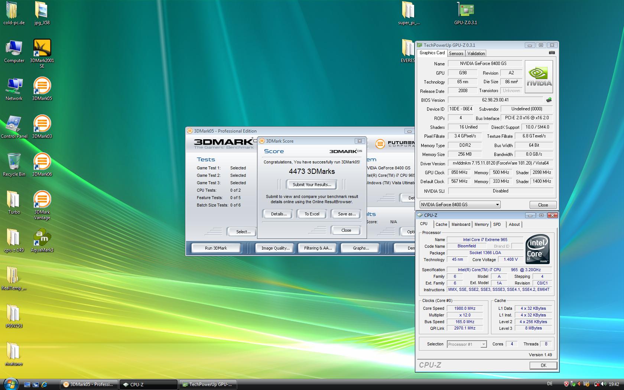Switch to Validation tab in GPU-Z
This screenshot has width=624, height=390.
(476, 53)
